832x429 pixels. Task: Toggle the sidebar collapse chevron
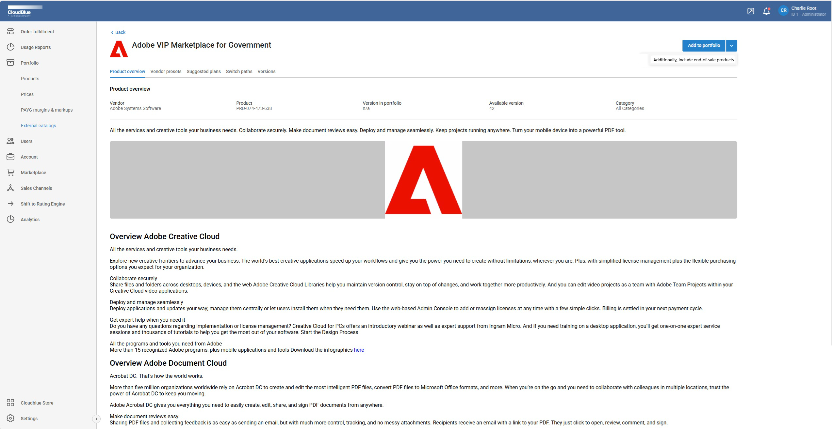click(x=96, y=419)
